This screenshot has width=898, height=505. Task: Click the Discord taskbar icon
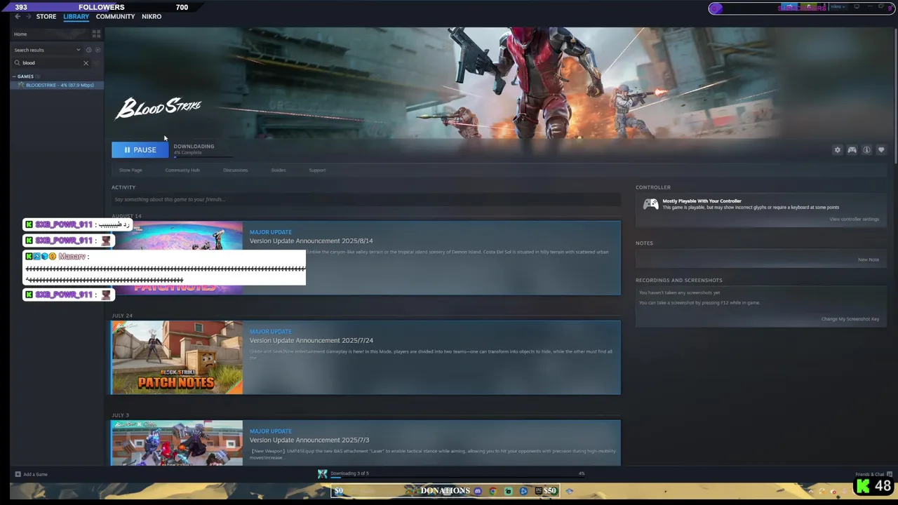pos(478,491)
